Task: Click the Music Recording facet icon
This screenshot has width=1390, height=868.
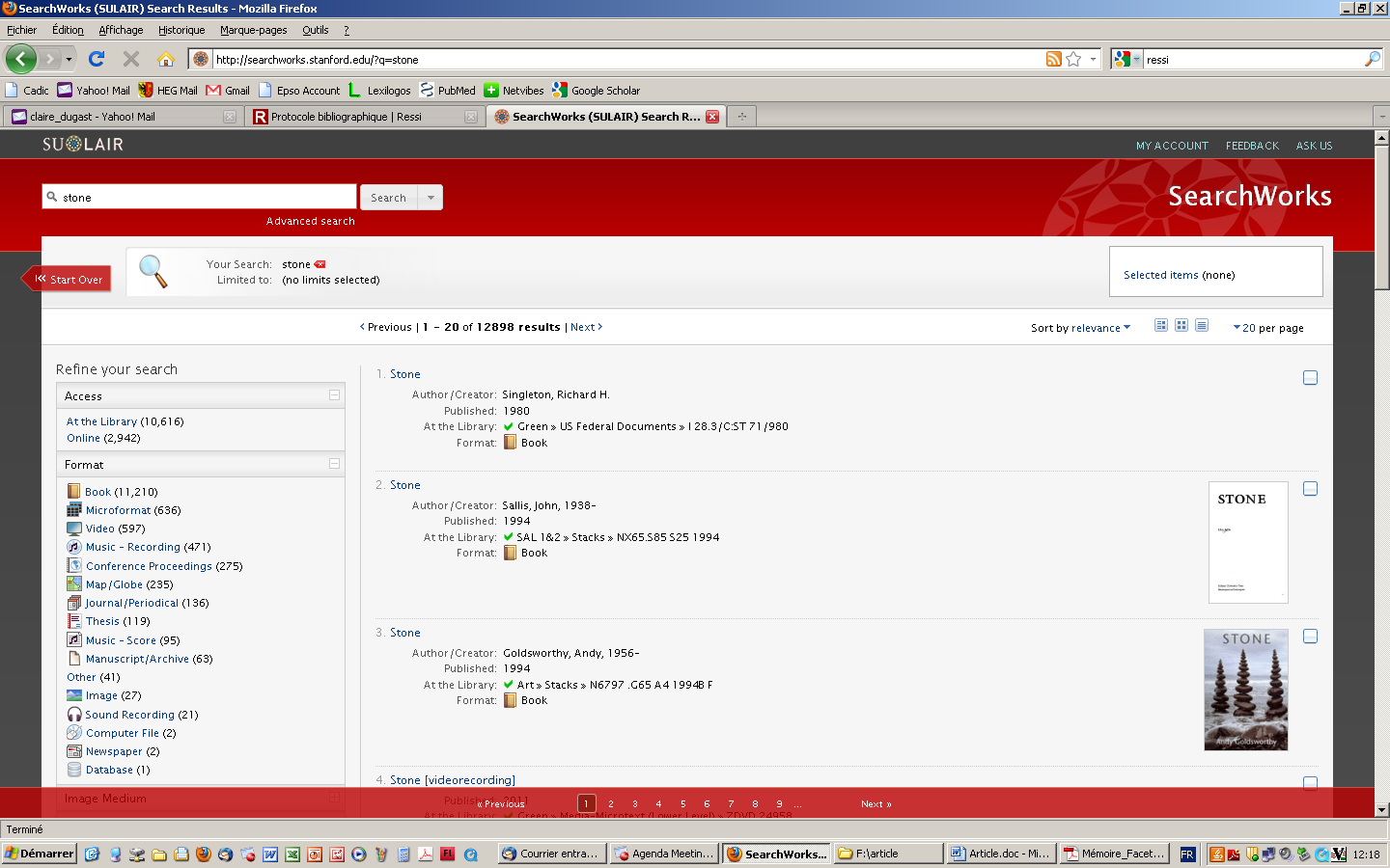Action: tap(74, 547)
